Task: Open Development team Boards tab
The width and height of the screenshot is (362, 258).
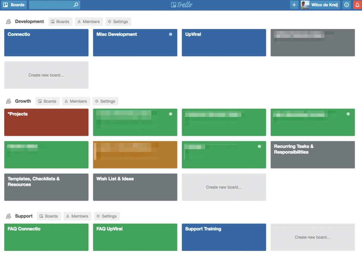Action: click(x=60, y=22)
